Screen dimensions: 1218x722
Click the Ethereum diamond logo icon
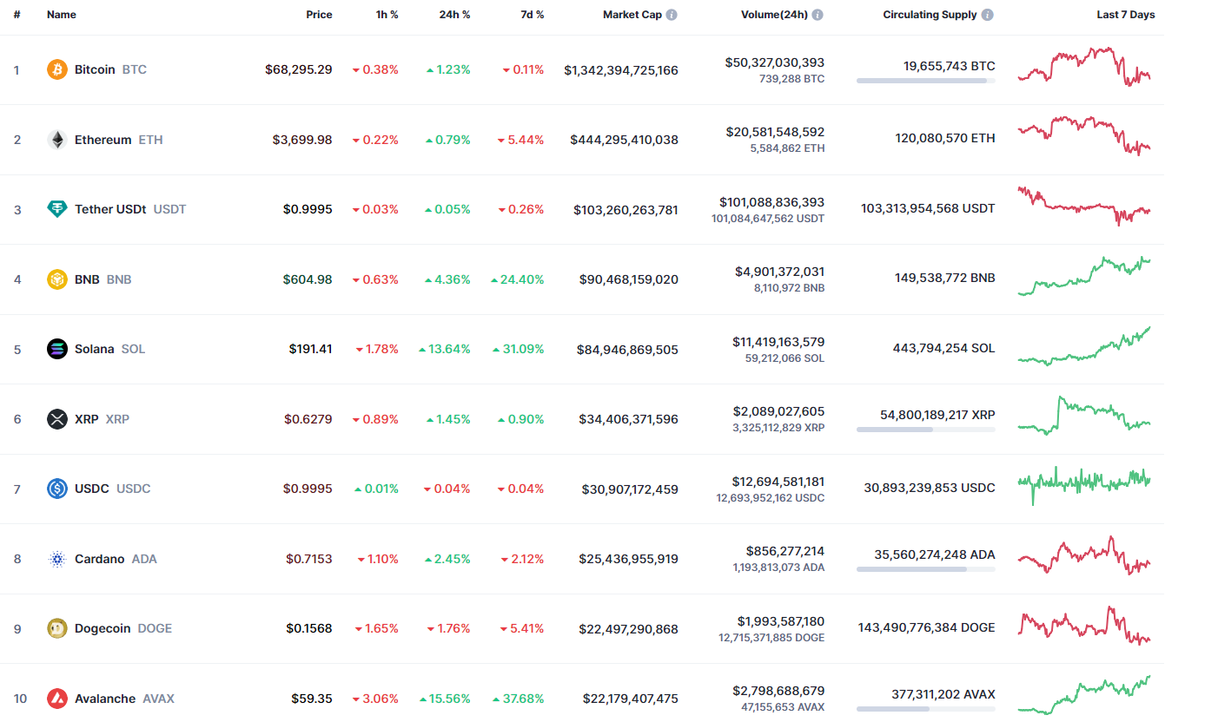56,140
